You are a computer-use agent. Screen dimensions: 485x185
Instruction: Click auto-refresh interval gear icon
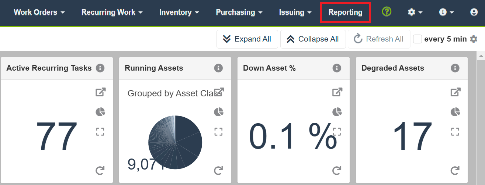(x=474, y=39)
